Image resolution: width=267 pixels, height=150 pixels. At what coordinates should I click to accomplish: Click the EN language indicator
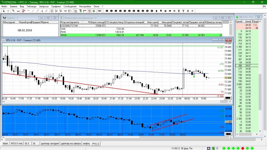[x=264, y=6]
